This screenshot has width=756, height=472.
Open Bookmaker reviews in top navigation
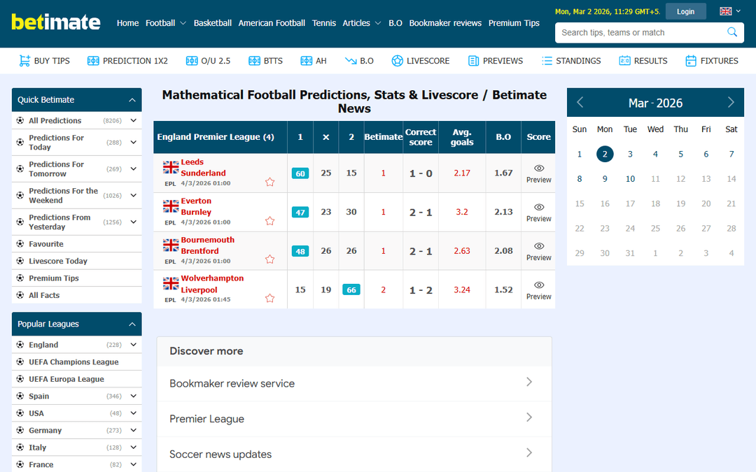coord(445,22)
